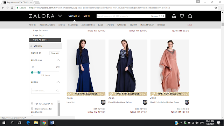Open the wishlist heart icon
224x126 pixels.
182,16
